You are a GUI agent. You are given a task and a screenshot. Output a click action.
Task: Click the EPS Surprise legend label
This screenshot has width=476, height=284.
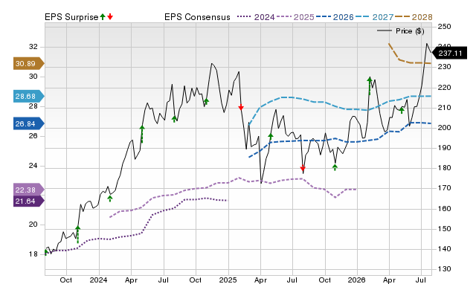tap(71, 17)
